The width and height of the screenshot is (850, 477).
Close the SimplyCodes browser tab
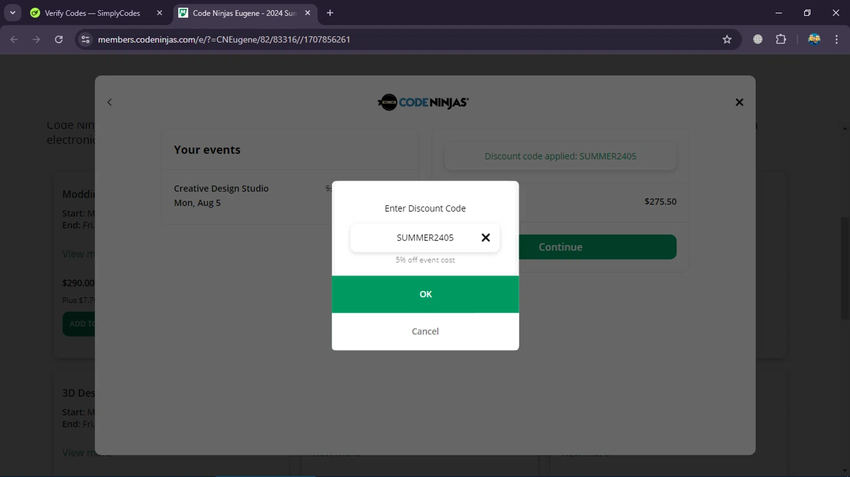(159, 13)
